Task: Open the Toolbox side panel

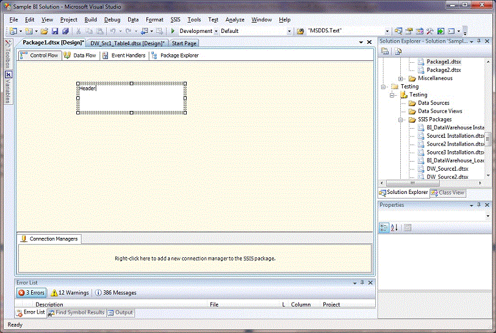Action: point(8,56)
